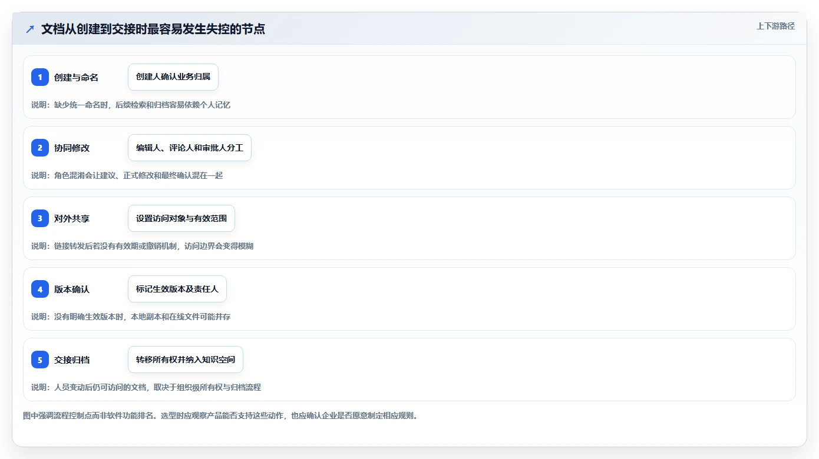Click the note about 链接转发后
This screenshot has height=459, width=819.
(x=142, y=246)
